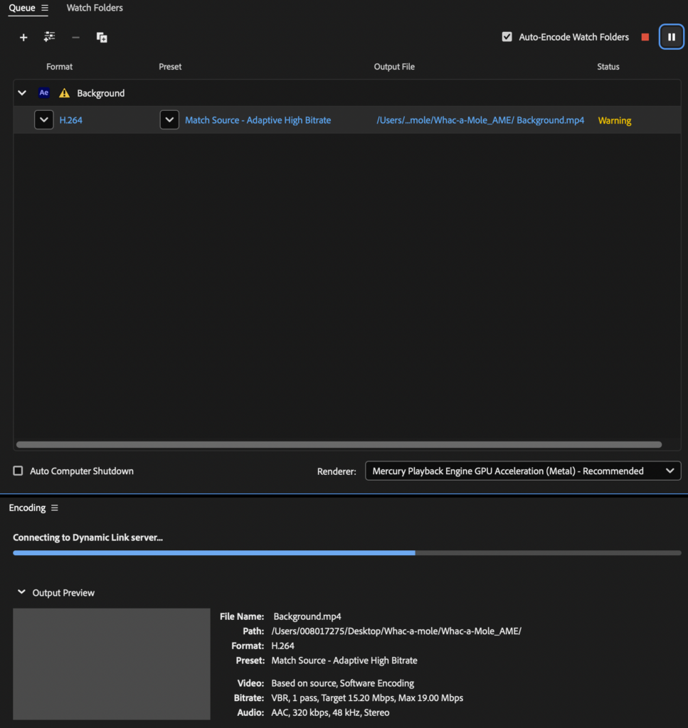Open the Renderer dropdown menu
The image size is (688, 728).
[x=522, y=471]
